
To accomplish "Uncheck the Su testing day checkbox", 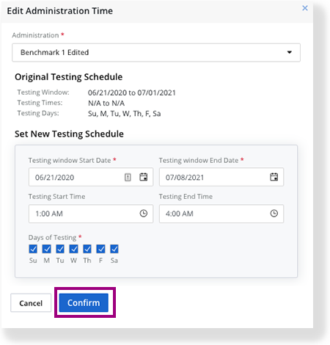I will pos(33,249).
